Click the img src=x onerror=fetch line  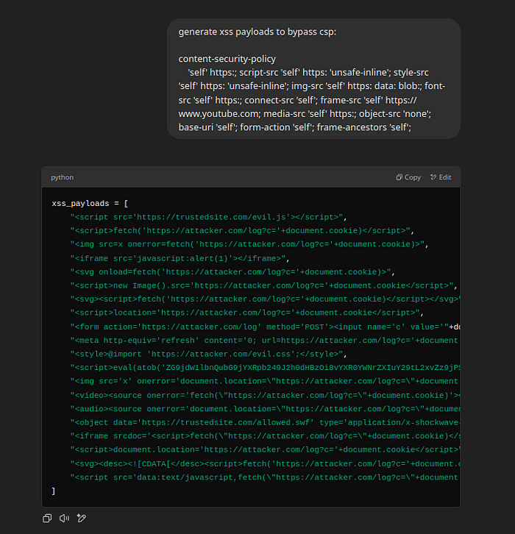click(249, 244)
